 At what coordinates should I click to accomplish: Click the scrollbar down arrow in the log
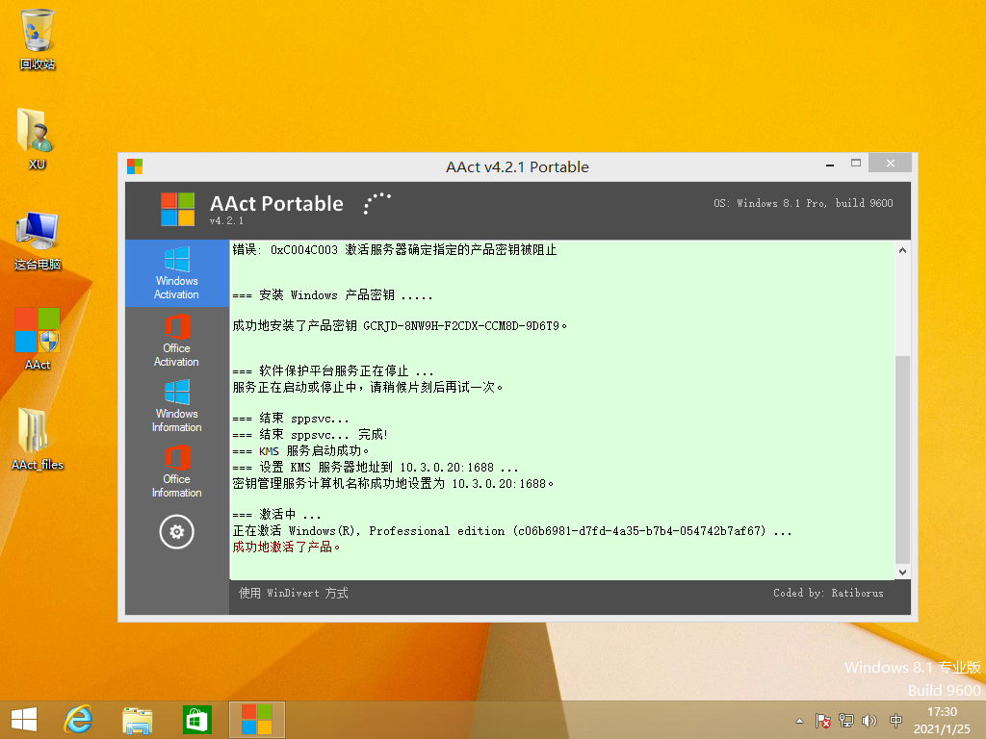(901, 571)
